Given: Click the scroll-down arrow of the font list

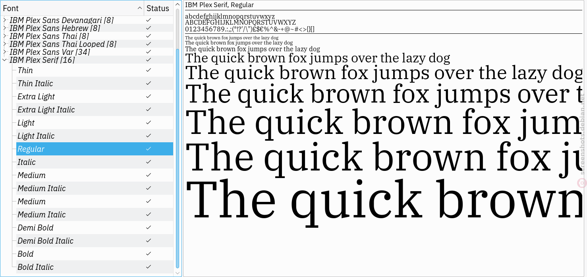Looking at the screenshot, I should (178, 273).
